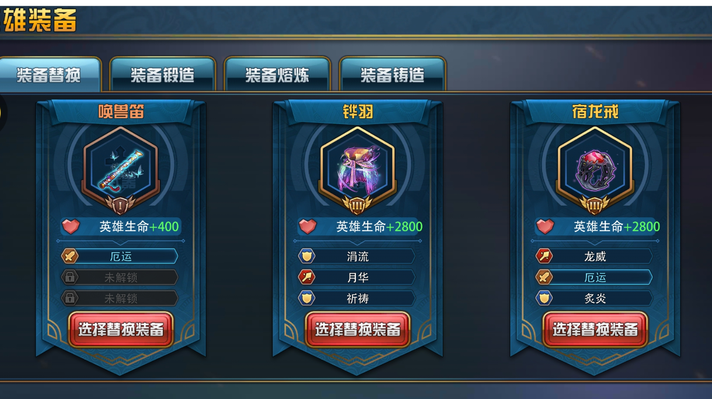Click 选择替换装备 under 宿龙戒

click(x=595, y=330)
